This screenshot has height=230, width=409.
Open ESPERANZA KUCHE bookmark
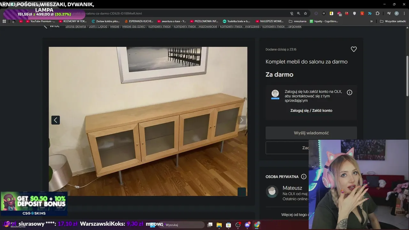click(x=139, y=21)
